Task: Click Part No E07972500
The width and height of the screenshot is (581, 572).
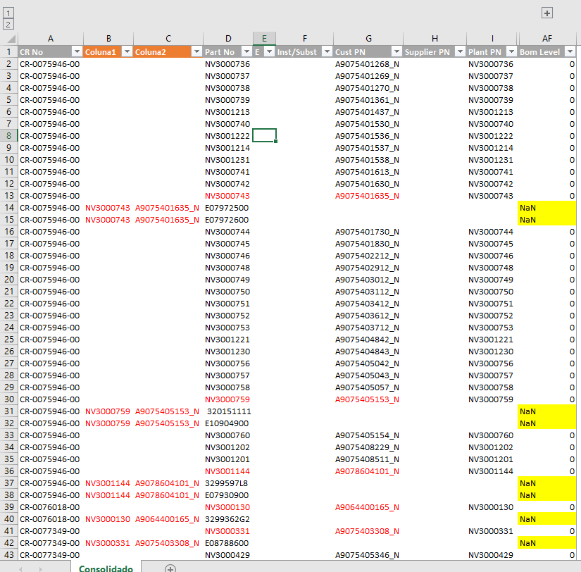Action: pyautogui.click(x=227, y=208)
